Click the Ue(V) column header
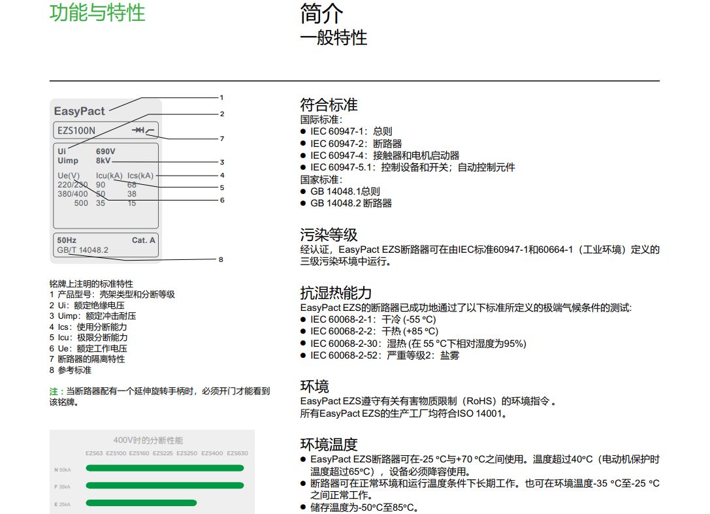 [69, 176]
